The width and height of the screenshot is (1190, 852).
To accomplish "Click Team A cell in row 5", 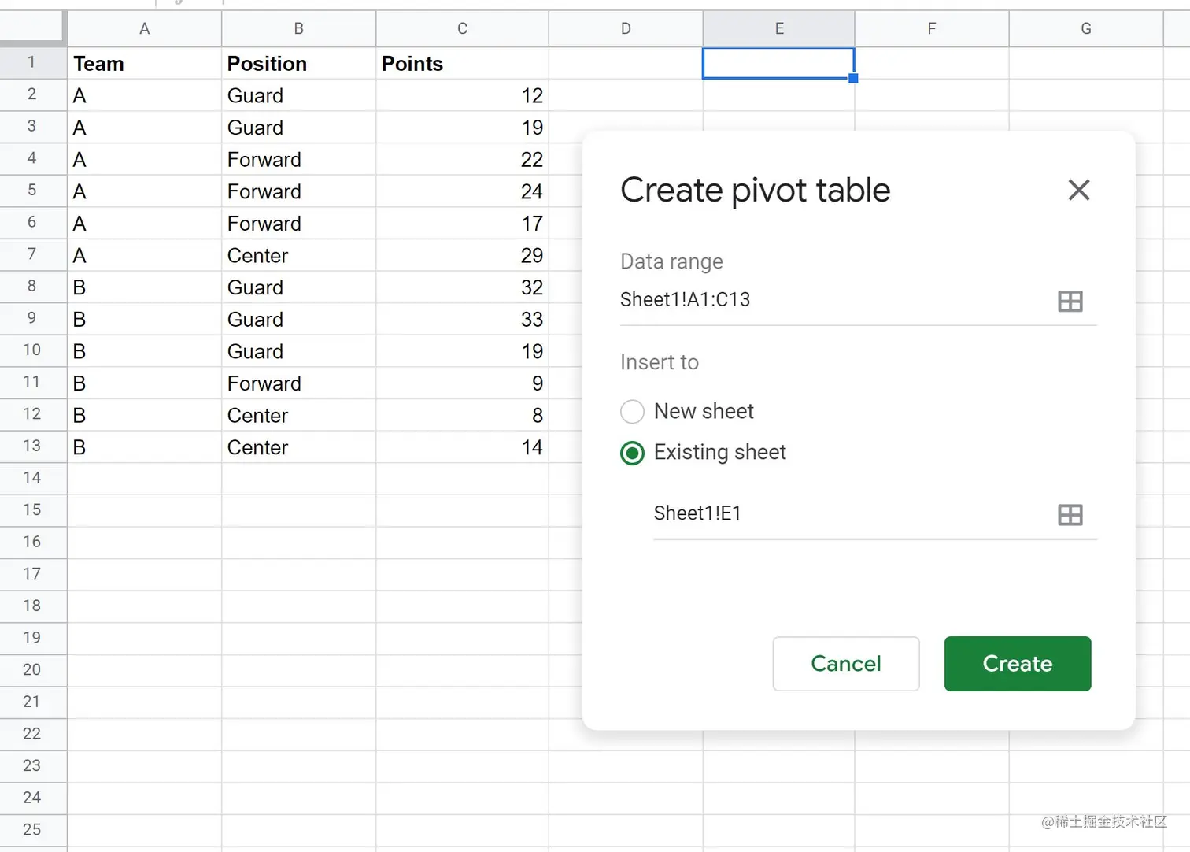I will tap(144, 191).
